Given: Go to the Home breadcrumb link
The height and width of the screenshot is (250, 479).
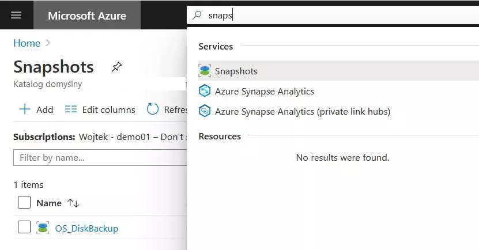Looking at the screenshot, I should pyautogui.click(x=27, y=43).
